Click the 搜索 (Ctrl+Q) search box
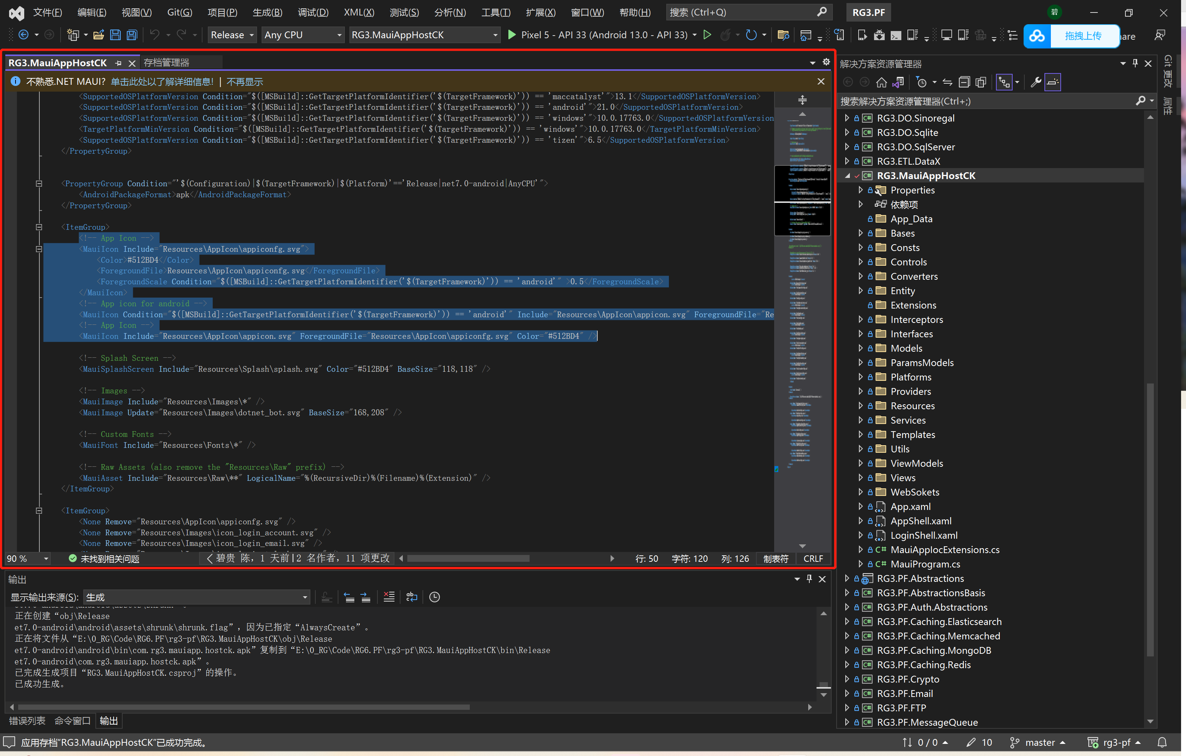This screenshot has width=1186, height=756. [749, 12]
